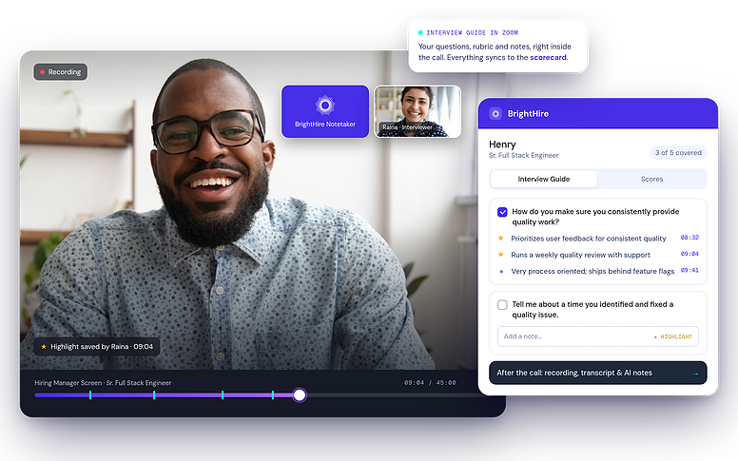Click the Add a note input field
738x461 pixels.
(598, 336)
